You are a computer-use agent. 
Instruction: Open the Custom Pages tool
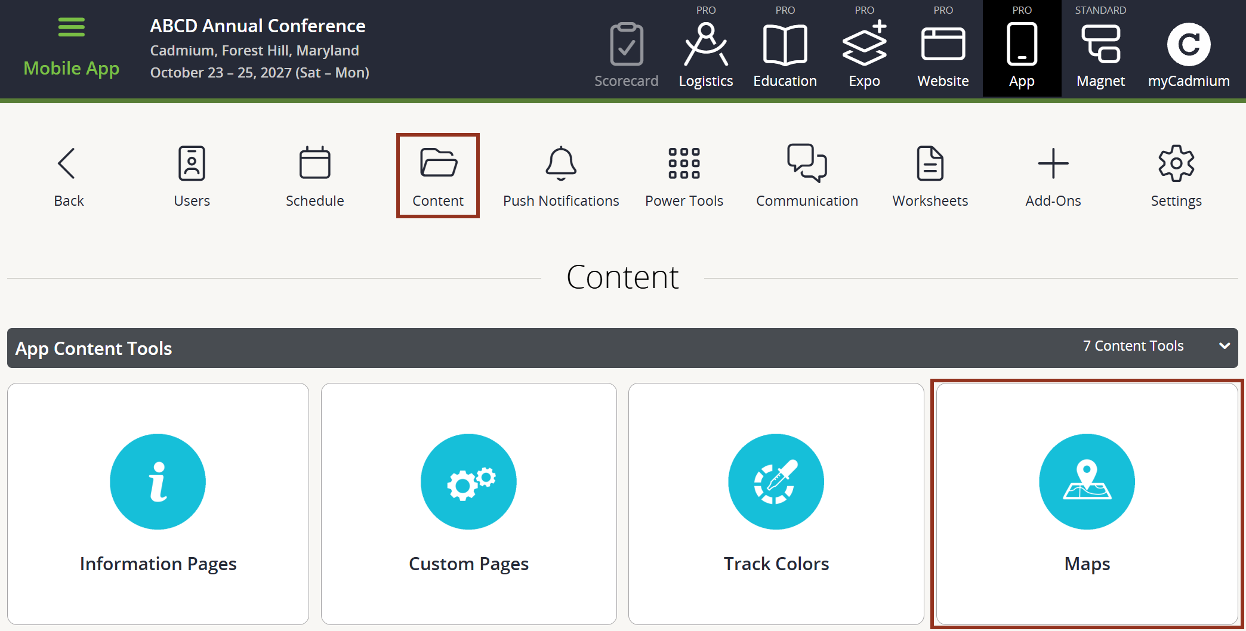469,504
